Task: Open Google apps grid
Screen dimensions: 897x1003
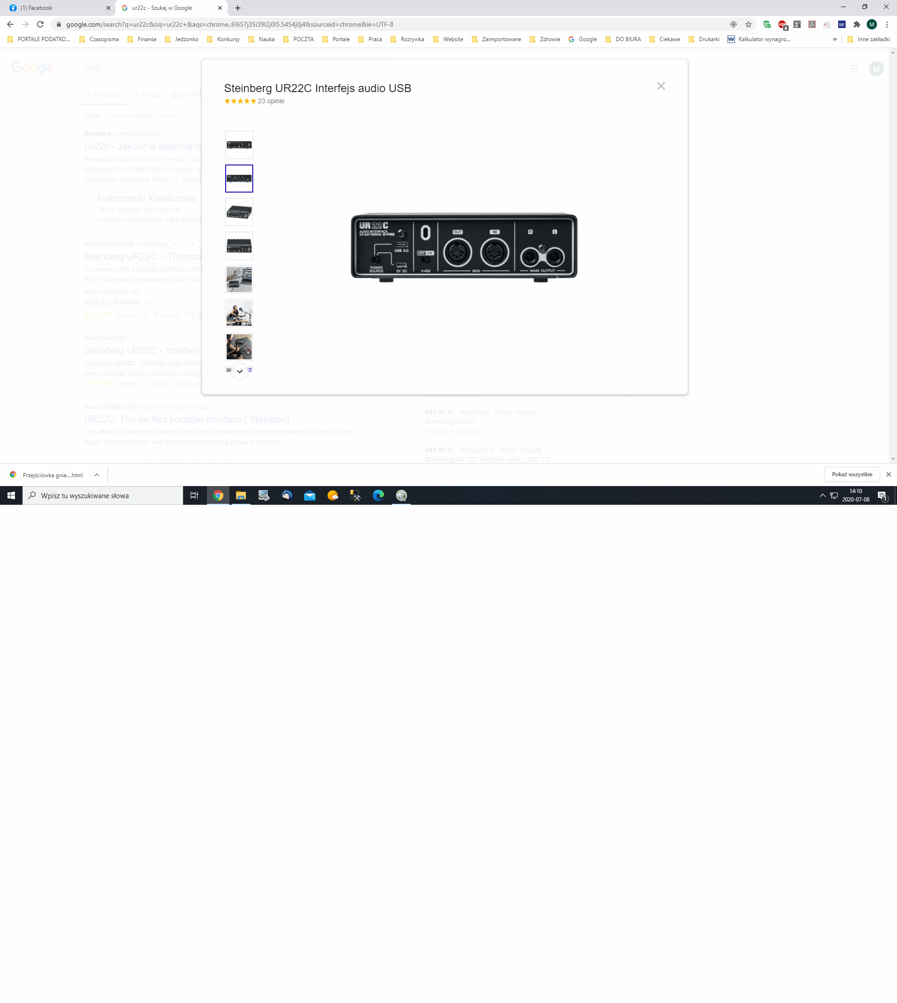Action: (x=854, y=69)
